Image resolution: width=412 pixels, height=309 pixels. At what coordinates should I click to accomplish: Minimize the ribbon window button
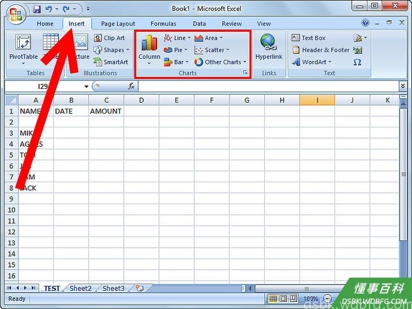pyautogui.click(x=377, y=23)
